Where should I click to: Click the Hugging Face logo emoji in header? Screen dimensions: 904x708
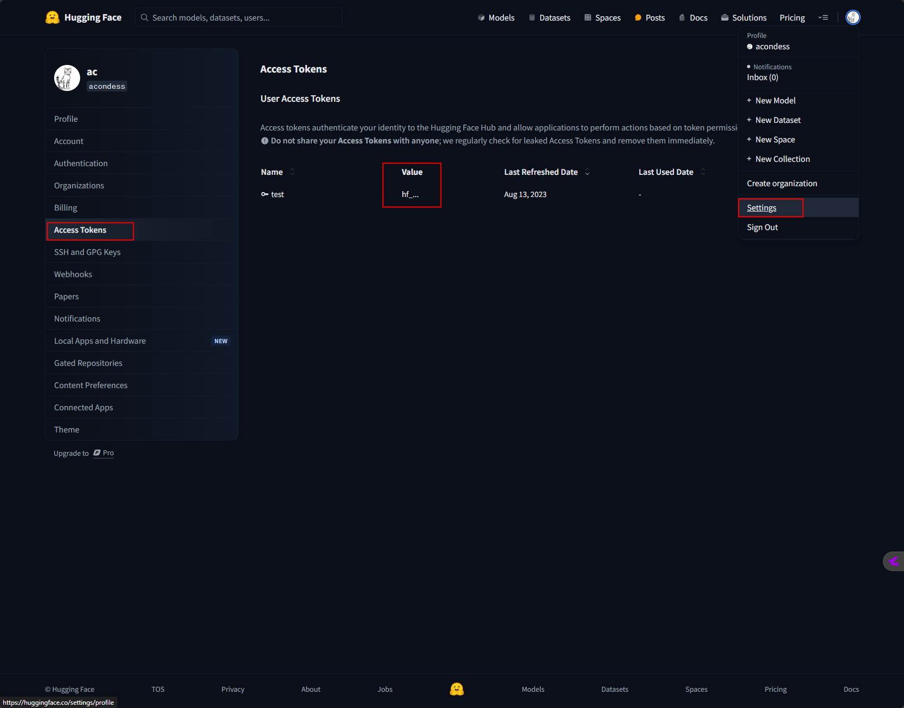[53, 17]
